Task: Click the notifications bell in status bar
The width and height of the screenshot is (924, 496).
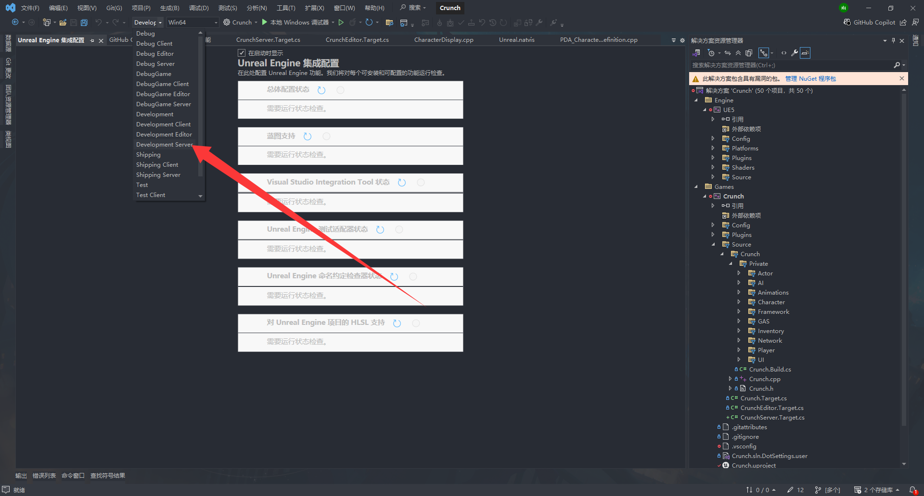Action: pos(912,490)
